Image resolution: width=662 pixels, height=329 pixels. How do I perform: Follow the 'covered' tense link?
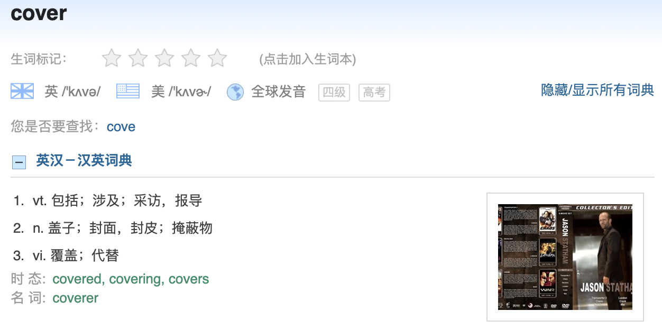pos(77,279)
